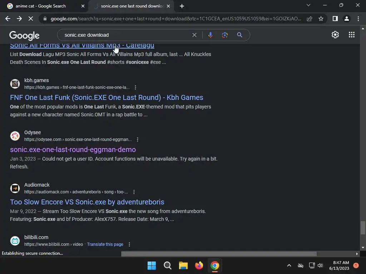Open the bilibili.com site favicon

15,241
